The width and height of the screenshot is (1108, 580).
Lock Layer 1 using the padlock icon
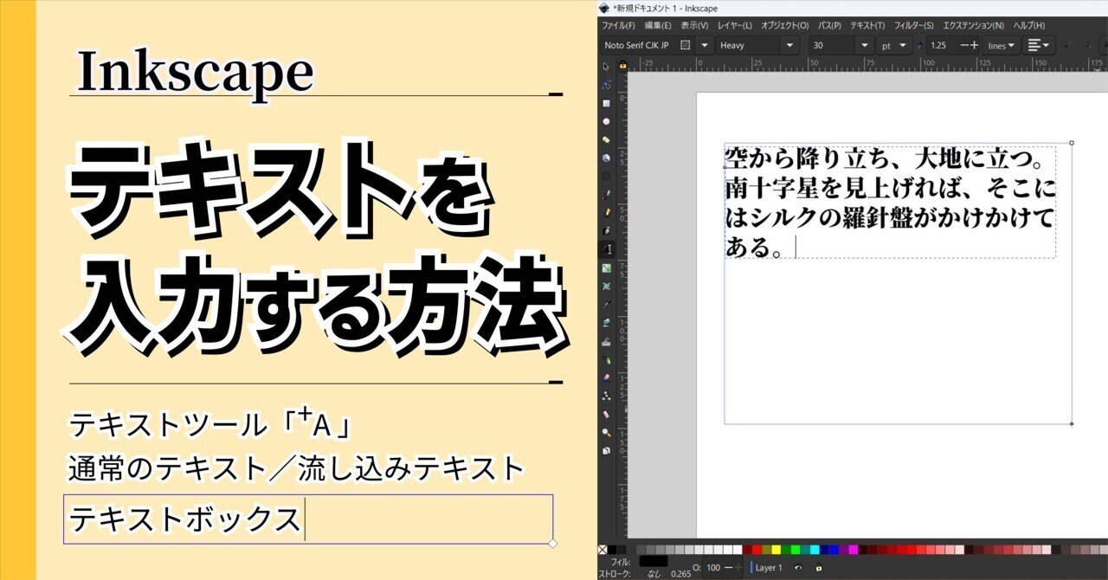tap(818, 569)
